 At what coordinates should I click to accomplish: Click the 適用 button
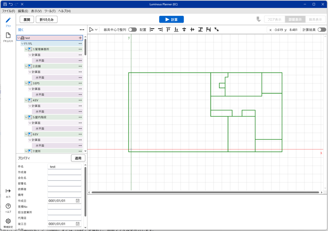78,158
